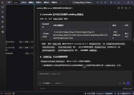
Task: Click the getBlogByUid inline code
Action: [48, 50]
